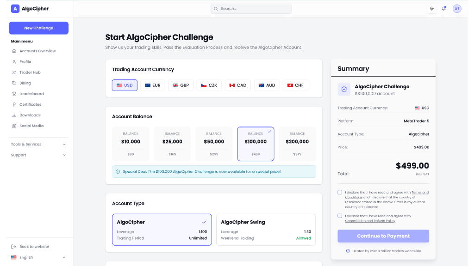Screen dimensions: 474x266
Task: Expand the Tools & Services section
Action: coord(38,144)
